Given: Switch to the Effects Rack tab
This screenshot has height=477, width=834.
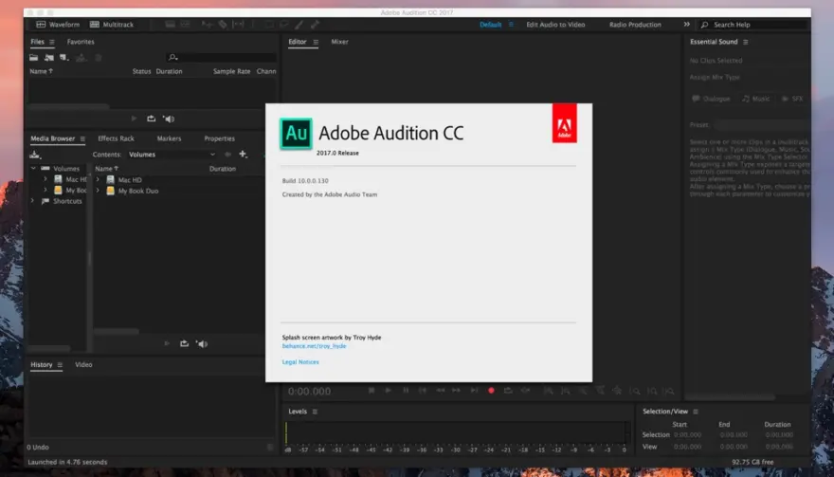Looking at the screenshot, I should pyautogui.click(x=116, y=138).
